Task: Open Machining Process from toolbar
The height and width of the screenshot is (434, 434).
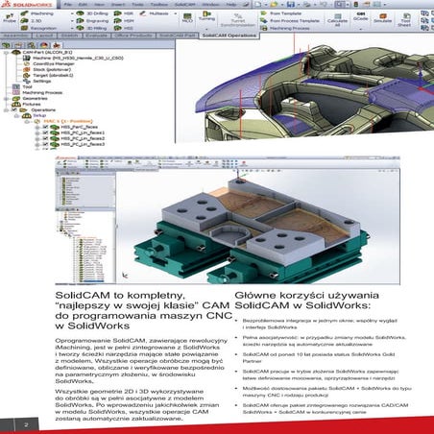Action: point(285,28)
